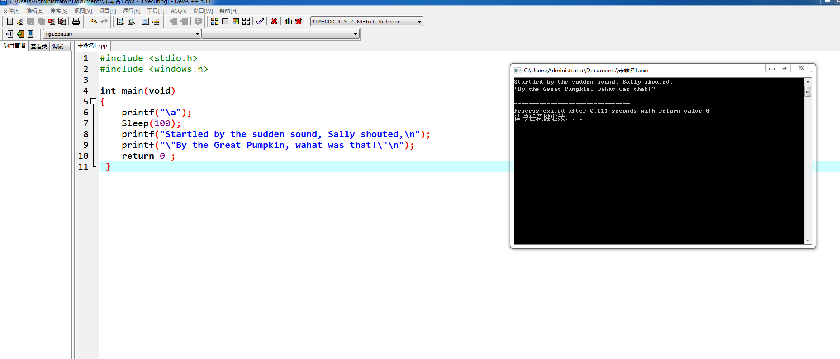840x359 pixels.
Task: Click the forward navigation arrow icon
Action: (x=184, y=21)
